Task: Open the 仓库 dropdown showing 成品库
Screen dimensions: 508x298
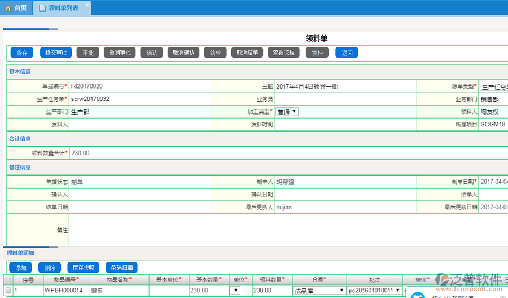Action: tap(318, 291)
